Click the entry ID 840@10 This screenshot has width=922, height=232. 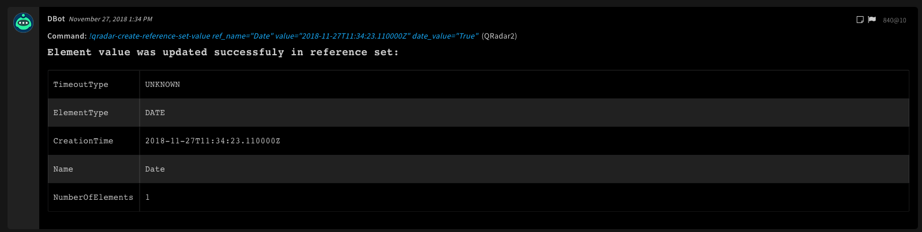tap(894, 20)
